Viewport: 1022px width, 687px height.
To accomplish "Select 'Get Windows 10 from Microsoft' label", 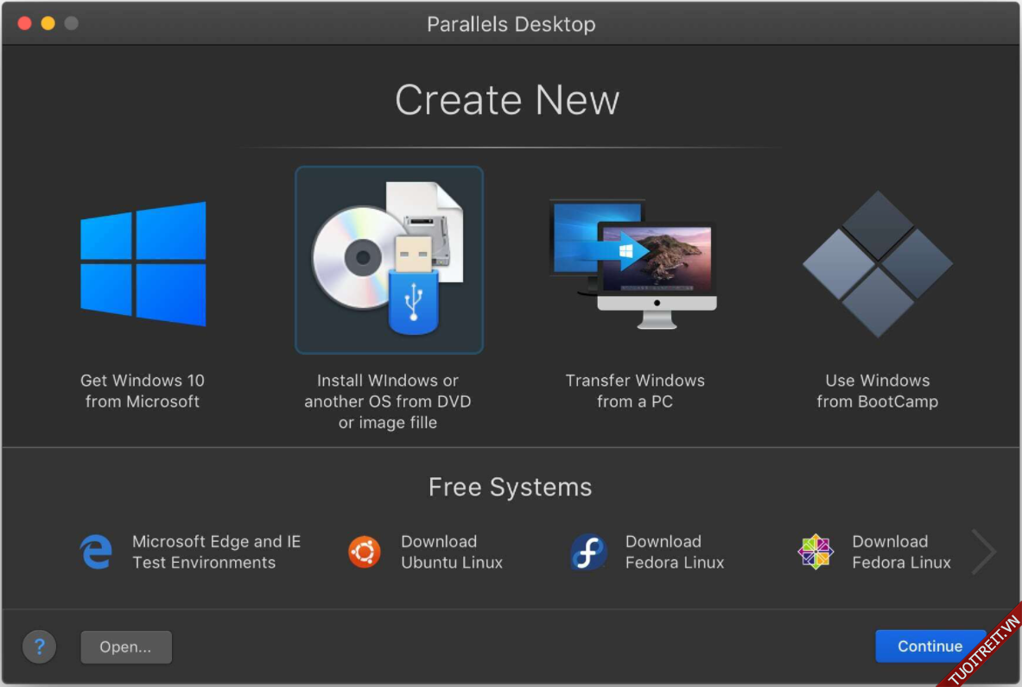I will coord(143,391).
